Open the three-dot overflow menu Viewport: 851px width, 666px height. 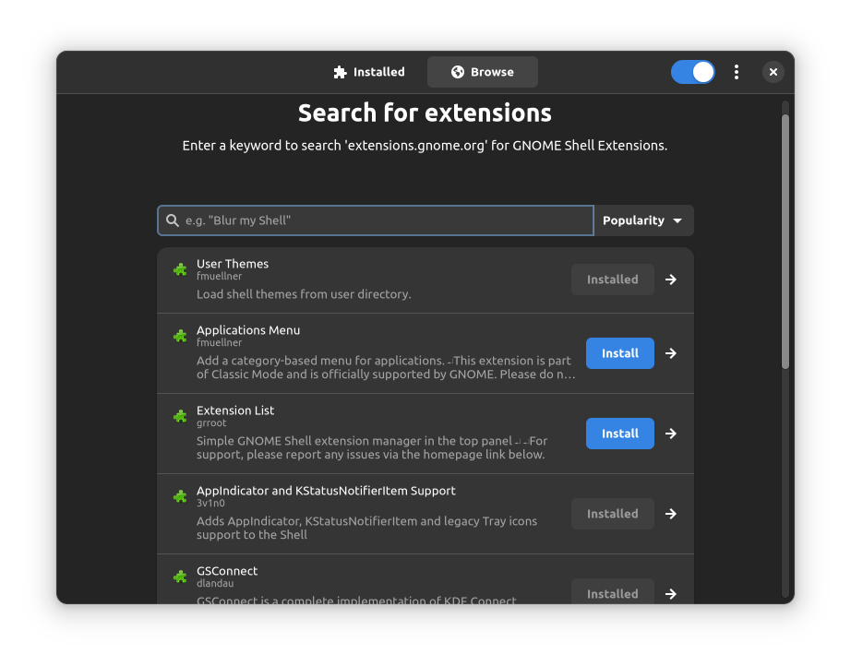tap(737, 71)
